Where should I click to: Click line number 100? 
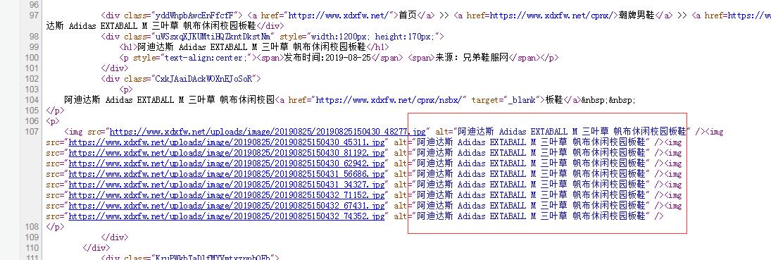point(32,58)
